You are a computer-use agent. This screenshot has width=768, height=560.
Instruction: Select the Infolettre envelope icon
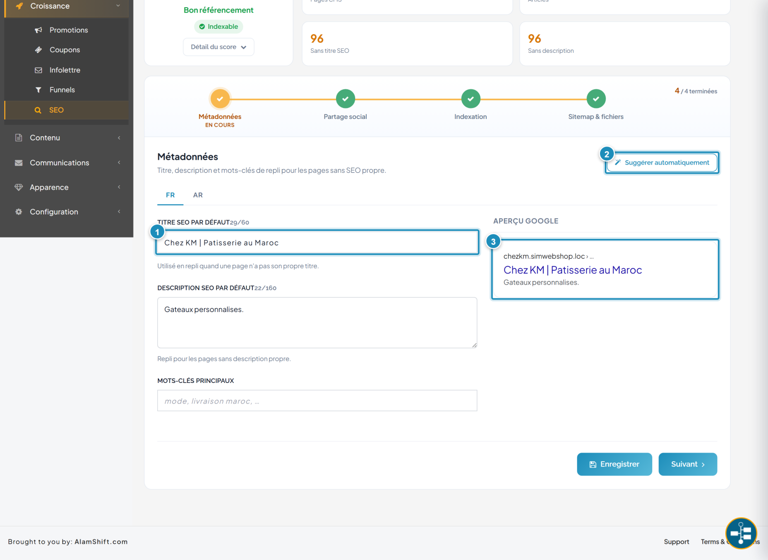click(x=38, y=70)
